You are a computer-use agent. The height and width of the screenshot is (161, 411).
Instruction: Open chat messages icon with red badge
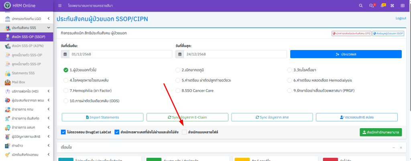[371, 6]
